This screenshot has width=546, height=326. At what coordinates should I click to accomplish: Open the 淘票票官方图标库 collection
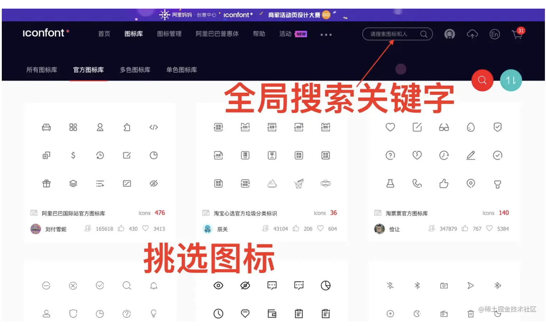(407, 213)
